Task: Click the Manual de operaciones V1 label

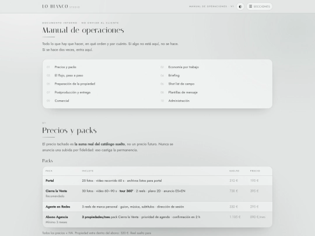Action: (x=211, y=6)
